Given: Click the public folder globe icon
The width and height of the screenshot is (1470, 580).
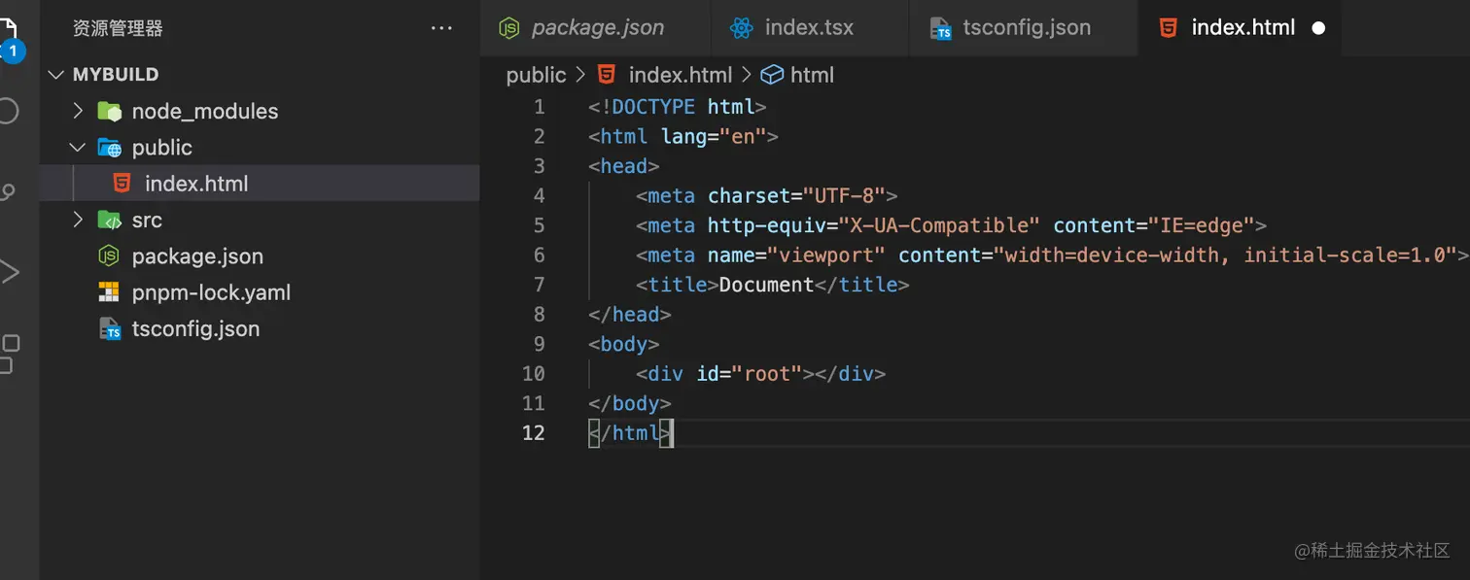Looking at the screenshot, I should click(x=109, y=148).
